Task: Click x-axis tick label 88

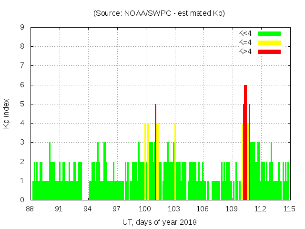Action: click(30, 209)
